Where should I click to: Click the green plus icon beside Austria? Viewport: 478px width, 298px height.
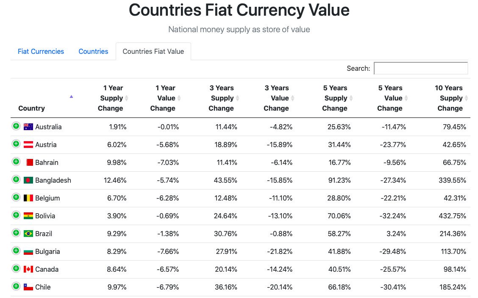coord(16,144)
